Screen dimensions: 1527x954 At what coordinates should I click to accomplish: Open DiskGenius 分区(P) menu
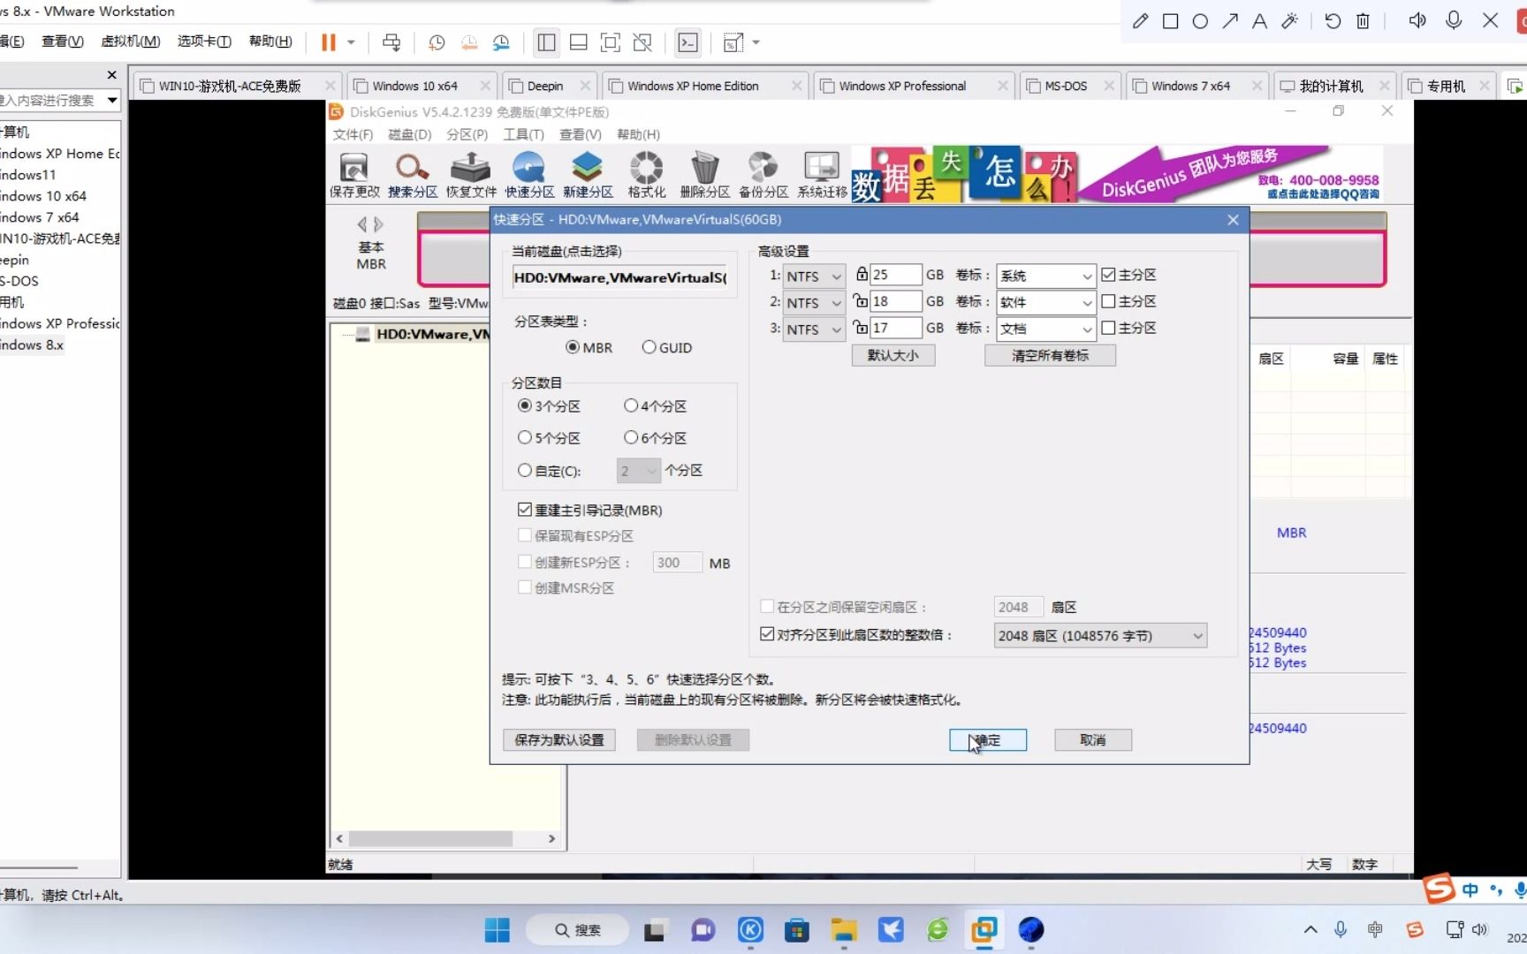coord(467,134)
